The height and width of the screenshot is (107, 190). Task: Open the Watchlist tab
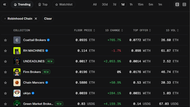click(x=64, y=4)
